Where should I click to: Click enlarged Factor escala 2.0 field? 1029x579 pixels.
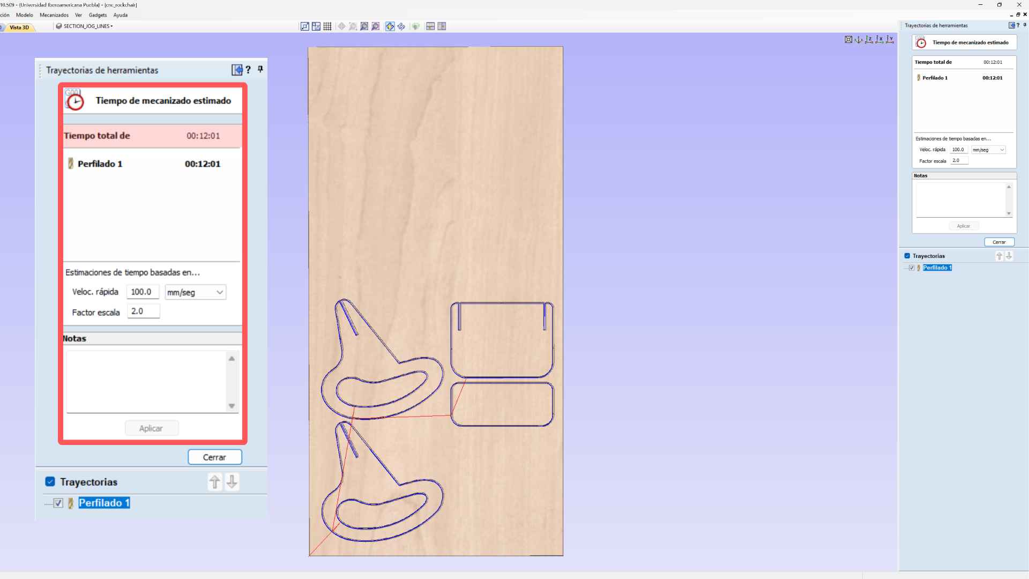[x=144, y=311]
